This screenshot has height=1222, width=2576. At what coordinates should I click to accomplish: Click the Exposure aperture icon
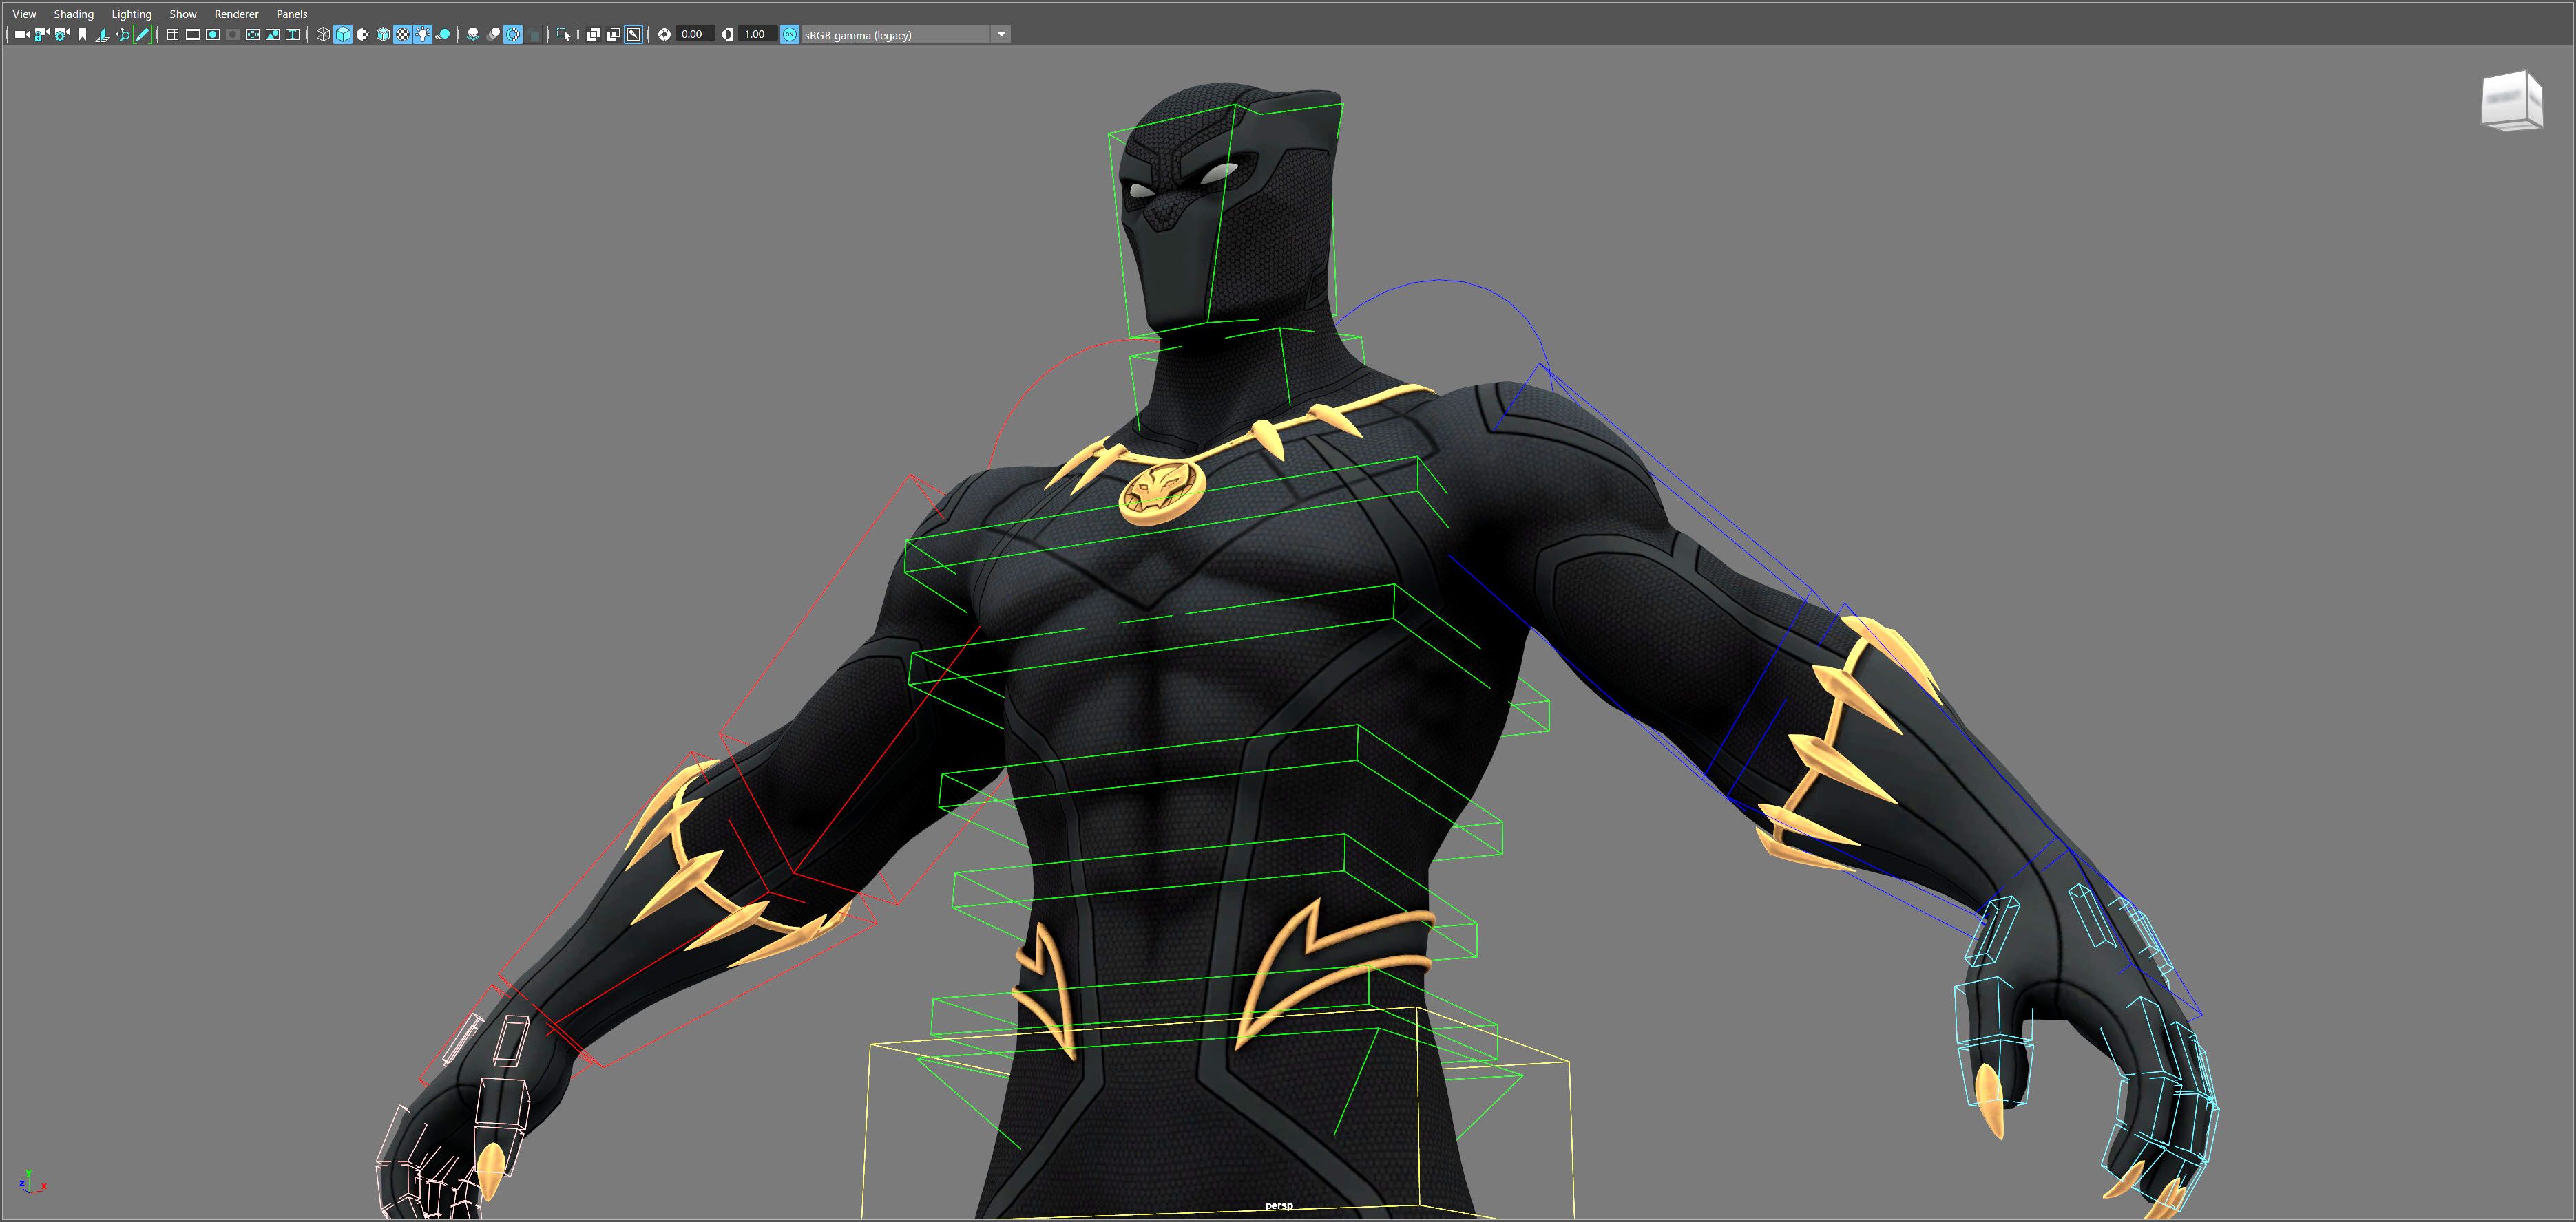pyautogui.click(x=664, y=34)
